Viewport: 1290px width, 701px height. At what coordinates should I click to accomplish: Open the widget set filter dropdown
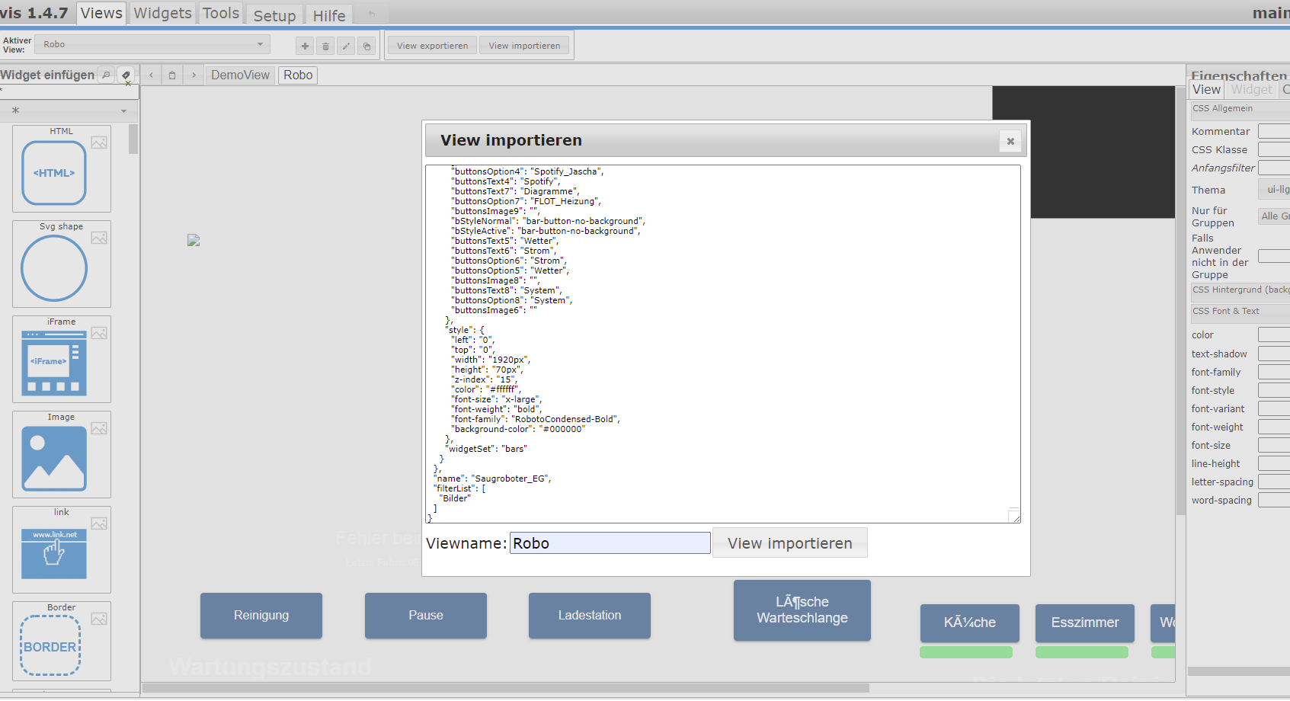coord(69,111)
